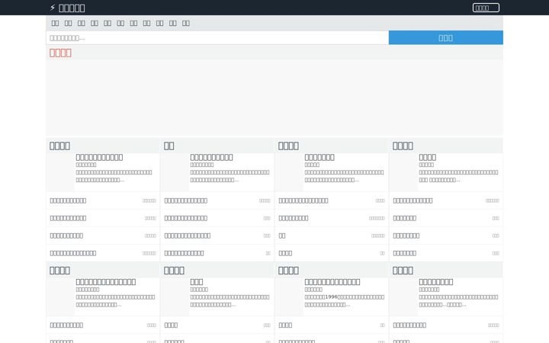This screenshot has width=549, height=343.
Task: Open the first list entry under the first category
Action: tap(68, 200)
